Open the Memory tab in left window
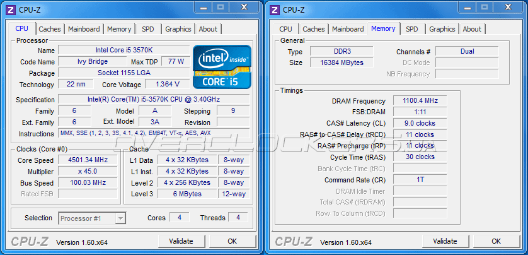Image resolution: width=528 pixels, height=255 pixels. (119, 29)
